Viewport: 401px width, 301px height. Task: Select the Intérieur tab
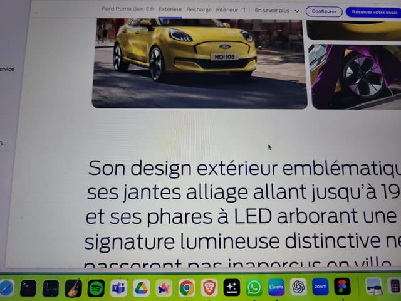227,10
